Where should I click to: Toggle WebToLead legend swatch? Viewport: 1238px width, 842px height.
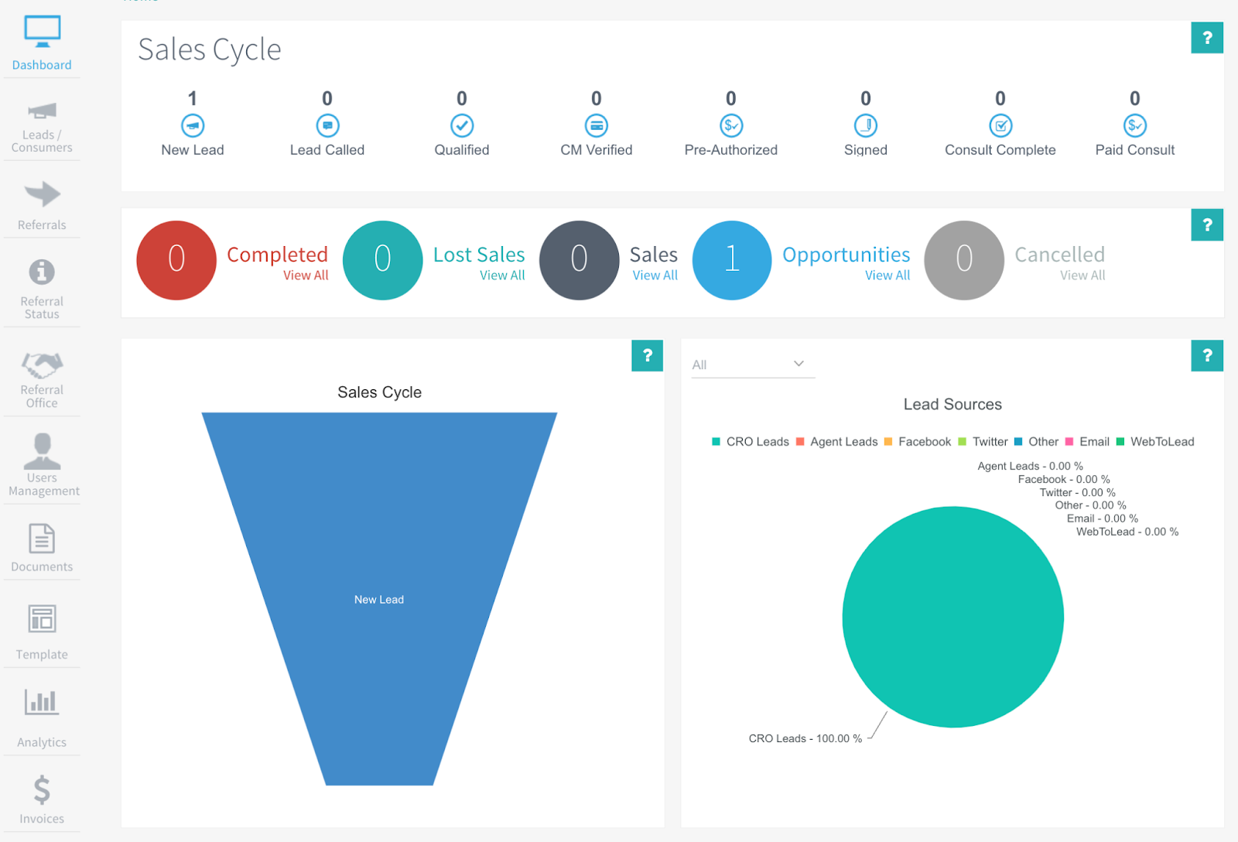pyautogui.click(x=1120, y=442)
